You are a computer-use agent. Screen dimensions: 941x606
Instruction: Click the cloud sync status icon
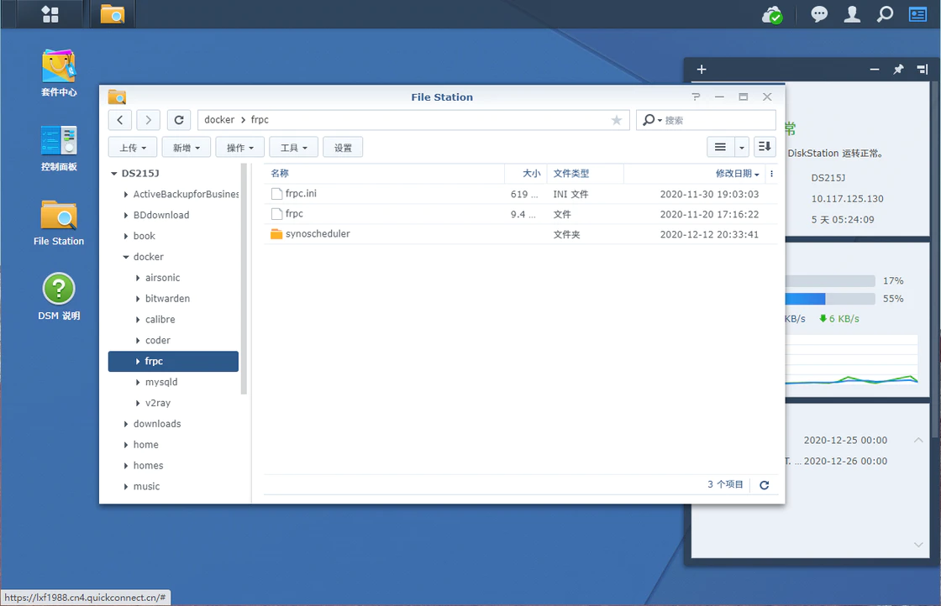pos(772,14)
